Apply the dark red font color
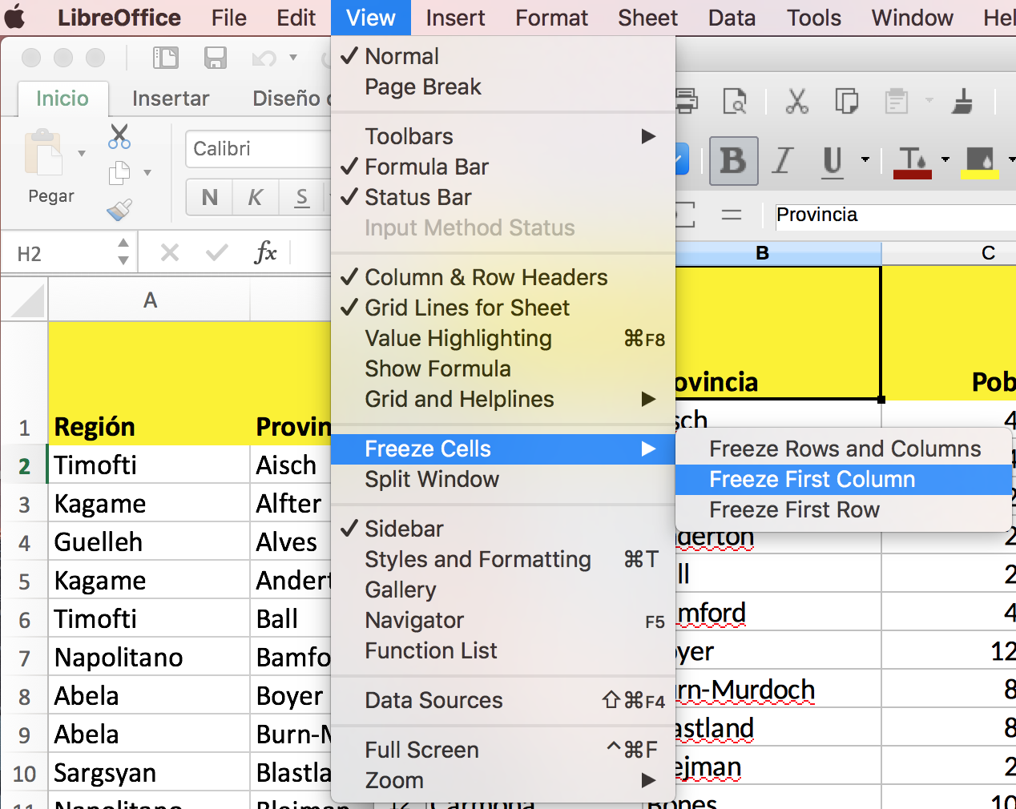The image size is (1016, 809). (912, 162)
